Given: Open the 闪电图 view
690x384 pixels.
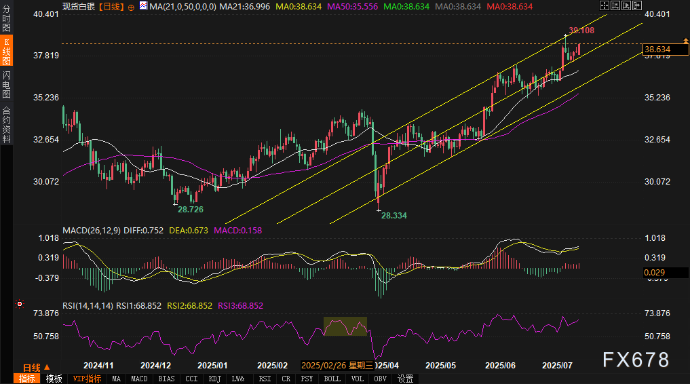Looking at the screenshot, I should tap(6, 85).
